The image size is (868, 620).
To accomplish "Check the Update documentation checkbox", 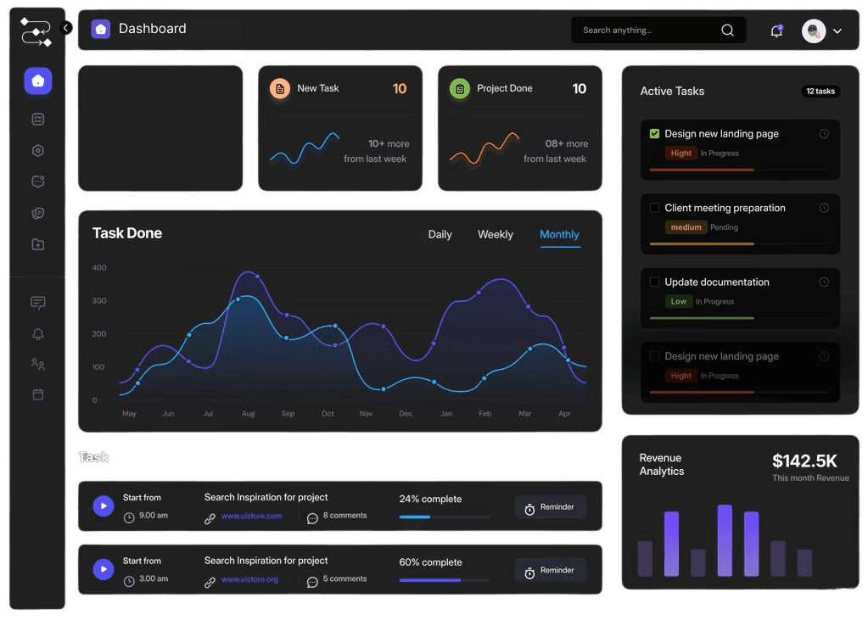I will pos(655,282).
